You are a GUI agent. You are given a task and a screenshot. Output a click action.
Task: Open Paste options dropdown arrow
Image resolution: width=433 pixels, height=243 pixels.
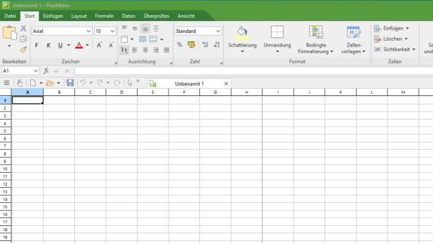10,46
